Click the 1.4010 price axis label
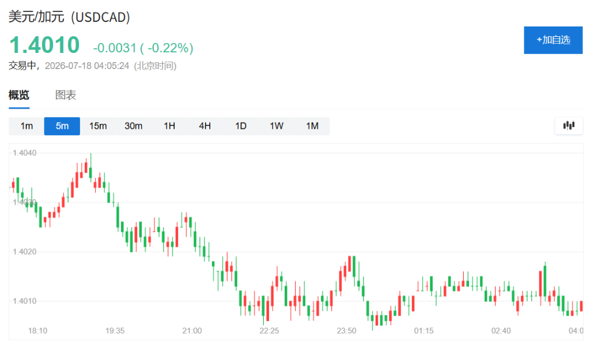 pos(24,301)
